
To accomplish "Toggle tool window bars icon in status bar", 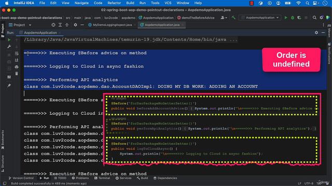I will click(5, 183).
